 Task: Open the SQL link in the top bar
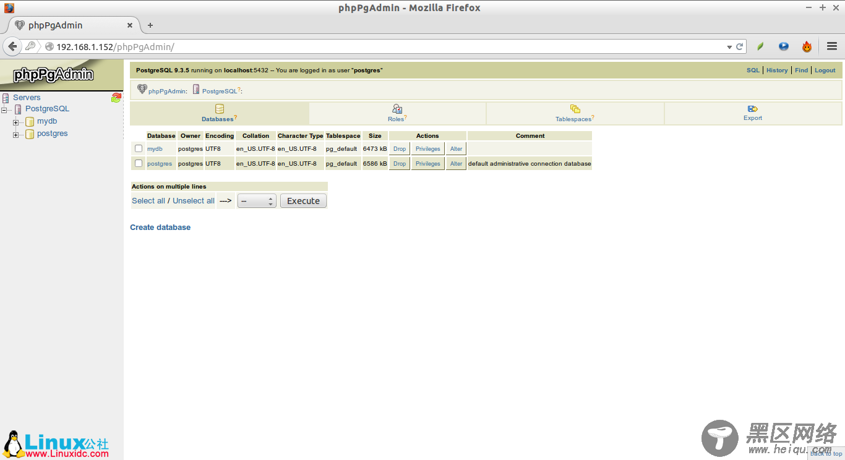pos(753,70)
